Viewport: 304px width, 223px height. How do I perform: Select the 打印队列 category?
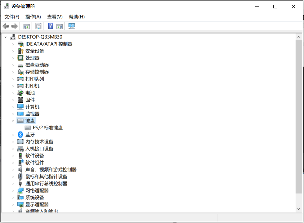click(x=34, y=79)
